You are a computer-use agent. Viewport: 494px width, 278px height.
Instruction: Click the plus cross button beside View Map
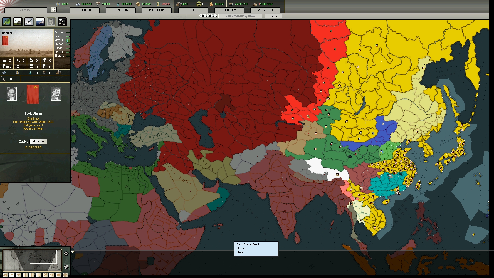tap(54, 10)
